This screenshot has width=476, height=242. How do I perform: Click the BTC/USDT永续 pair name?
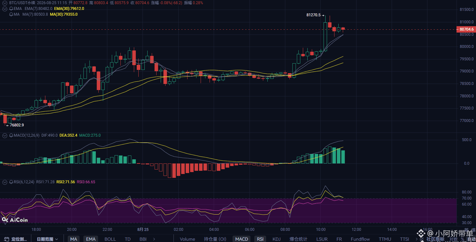pos(22,3)
